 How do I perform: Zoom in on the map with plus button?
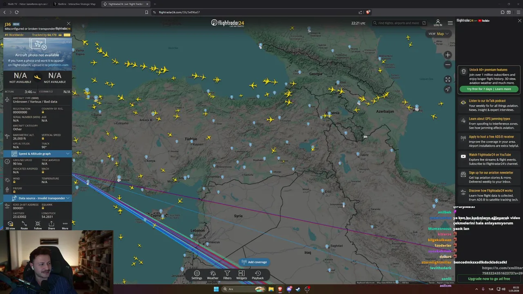click(x=448, y=55)
